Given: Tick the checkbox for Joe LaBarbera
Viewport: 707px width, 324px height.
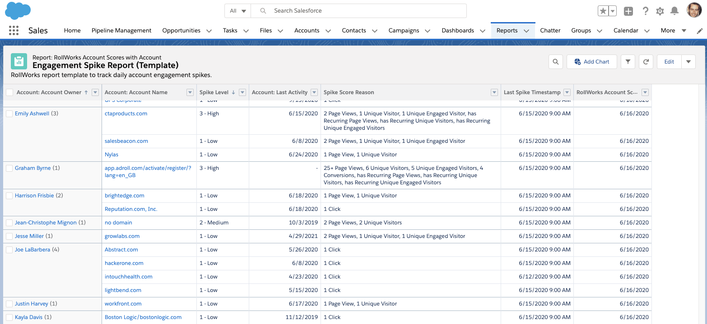Looking at the screenshot, I should pos(9,250).
